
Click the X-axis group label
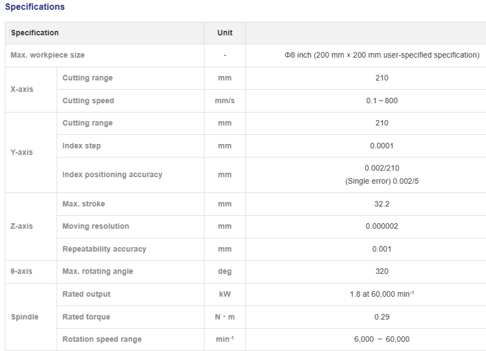pos(22,89)
